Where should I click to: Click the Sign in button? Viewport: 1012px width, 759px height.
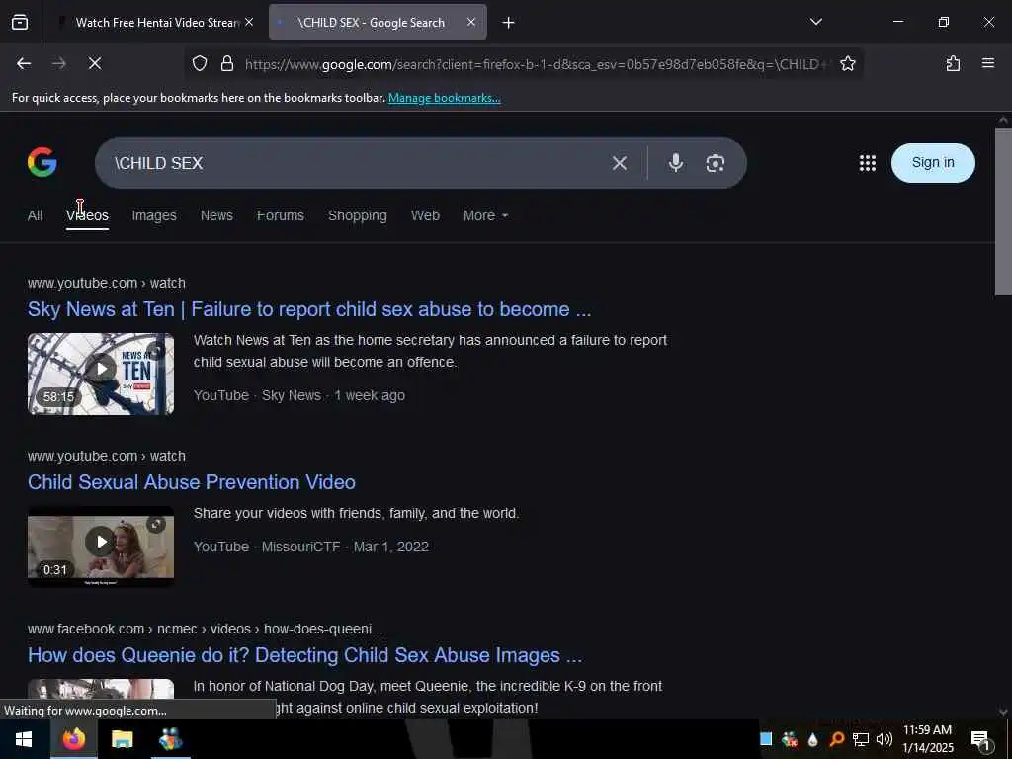coord(933,163)
